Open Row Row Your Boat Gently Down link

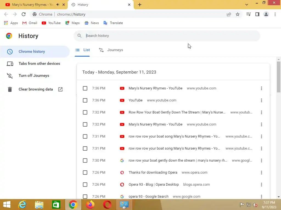click(177, 112)
